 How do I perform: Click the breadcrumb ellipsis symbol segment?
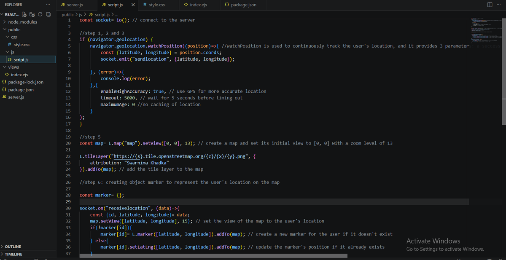[x=117, y=14]
